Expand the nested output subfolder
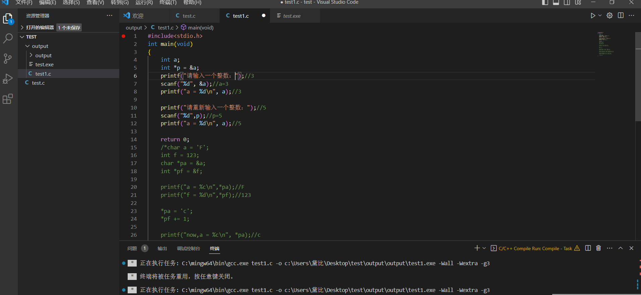 tap(68, 55)
